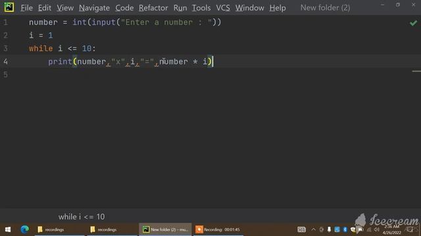
Task: Open the Code menu
Action: (124, 8)
